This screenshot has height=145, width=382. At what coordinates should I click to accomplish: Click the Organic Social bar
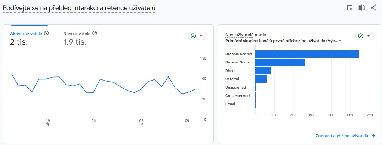point(280,62)
